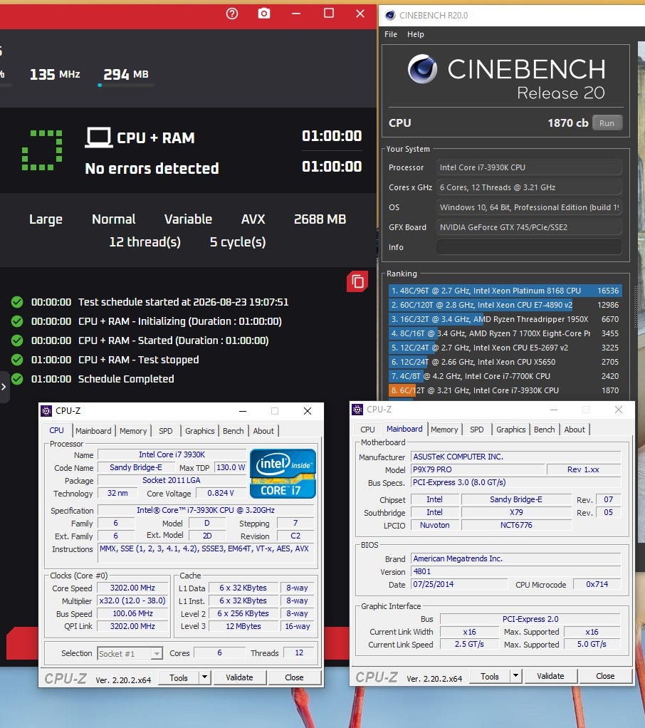
Task: Open the Socket #1 selection dropdown
Action: pyautogui.click(x=130, y=654)
